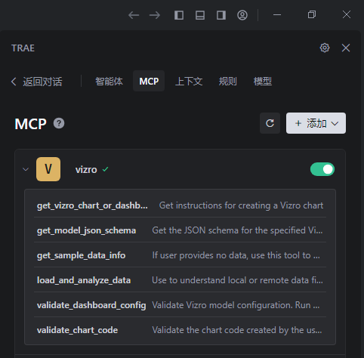Close the TRAE panel
The height and width of the screenshot is (358, 364).
click(x=346, y=48)
